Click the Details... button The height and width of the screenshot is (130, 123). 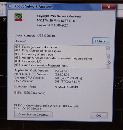coord(101,41)
